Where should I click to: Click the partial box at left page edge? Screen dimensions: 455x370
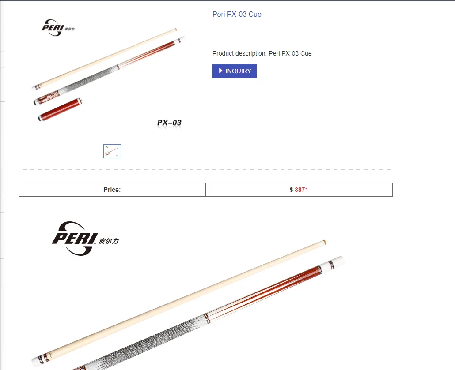coord(3,93)
